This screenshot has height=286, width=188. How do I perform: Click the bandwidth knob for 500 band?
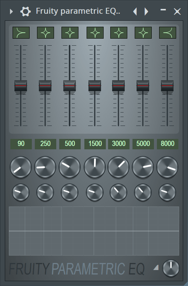[70, 192]
